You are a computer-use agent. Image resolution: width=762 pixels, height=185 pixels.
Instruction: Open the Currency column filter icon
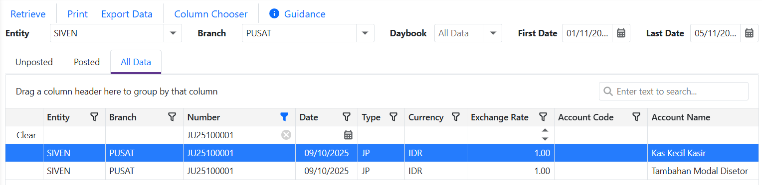pyautogui.click(x=456, y=117)
